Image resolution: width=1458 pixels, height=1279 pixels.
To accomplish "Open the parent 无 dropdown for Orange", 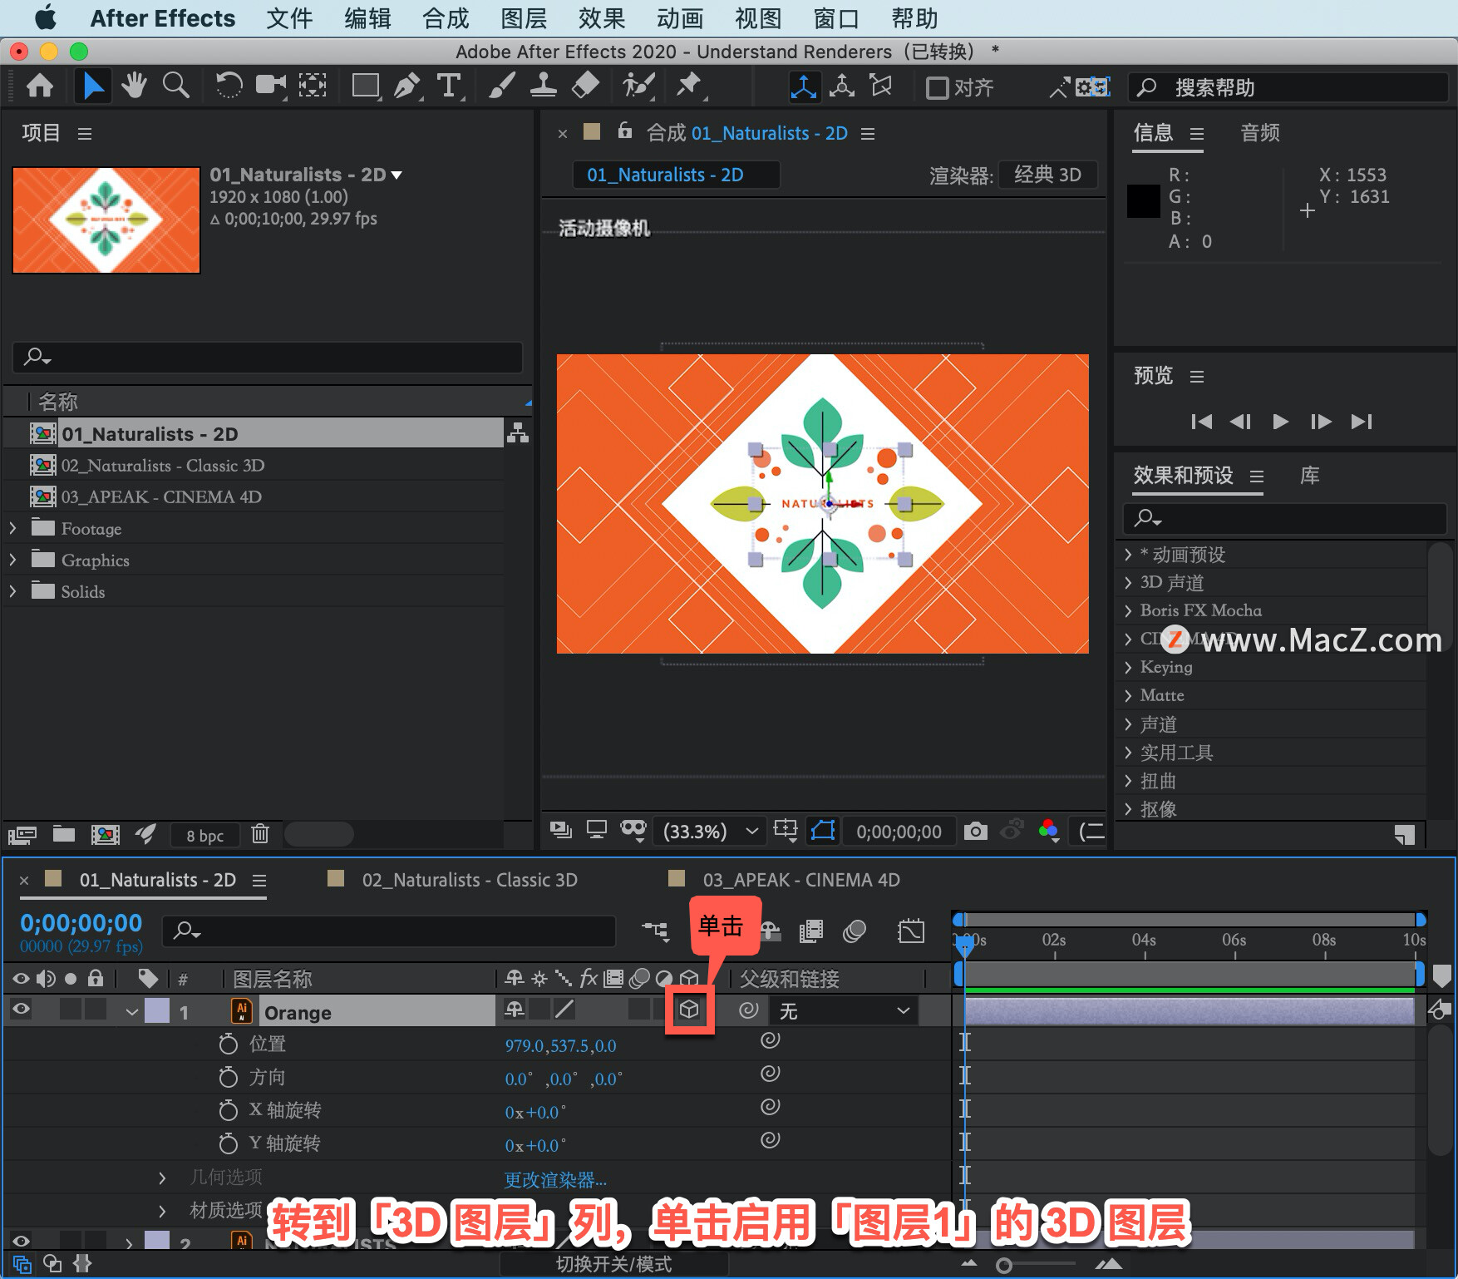I will pos(845,1010).
